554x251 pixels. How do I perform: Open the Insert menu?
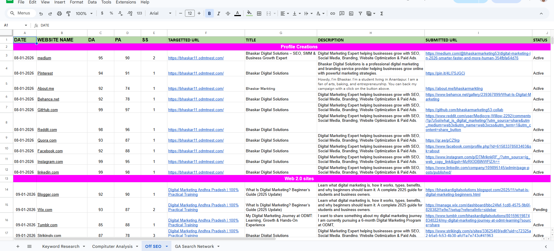point(60,2)
